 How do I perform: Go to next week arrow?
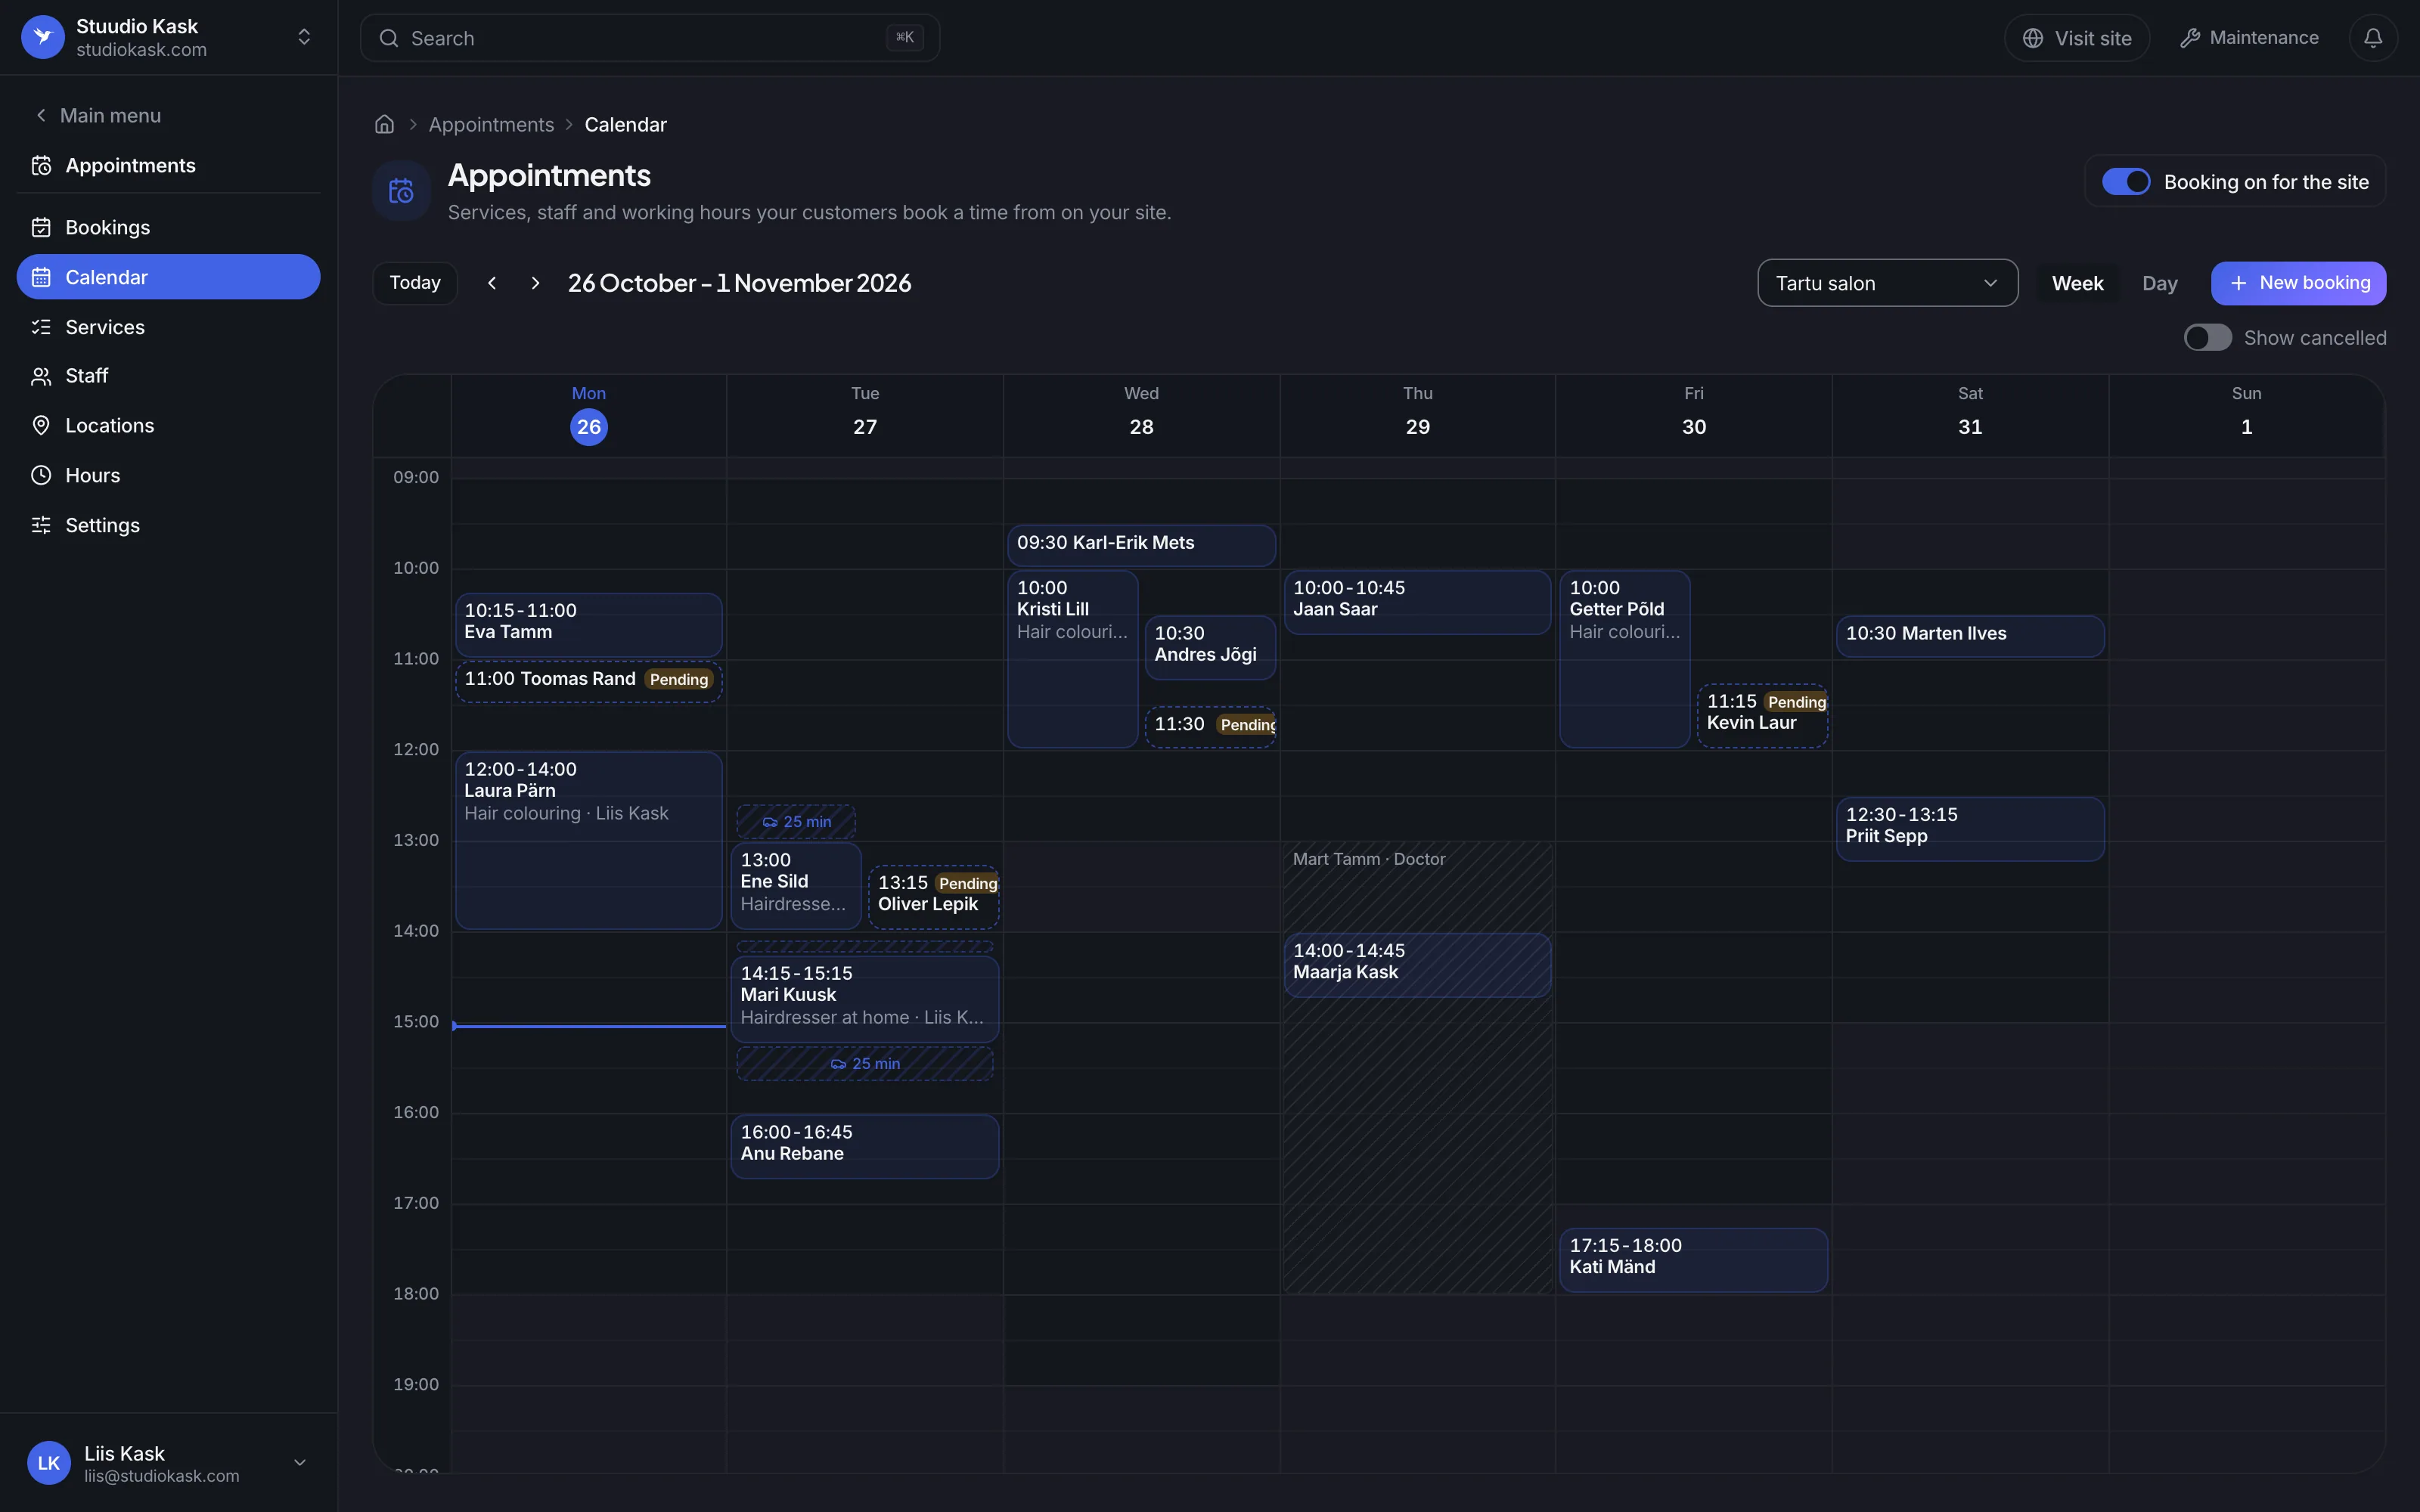pyautogui.click(x=536, y=283)
